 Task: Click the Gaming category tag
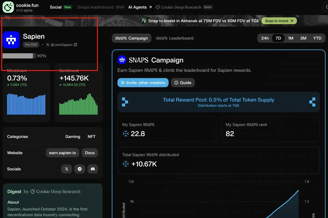coord(73,136)
